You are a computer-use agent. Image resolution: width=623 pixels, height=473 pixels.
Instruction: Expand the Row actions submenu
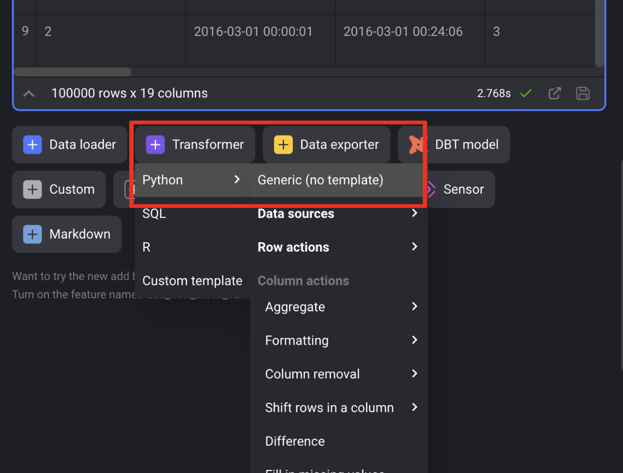coord(338,247)
